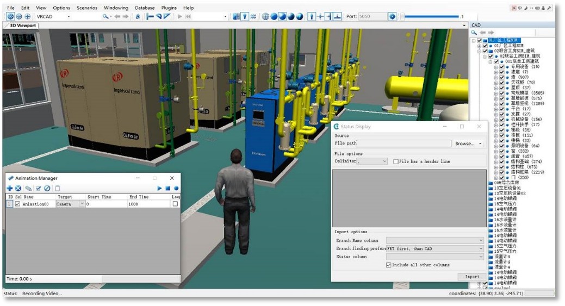The height and width of the screenshot is (306, 565).
Task: Click the search magnifier icon in CAD panel
Action: (474, 33)
